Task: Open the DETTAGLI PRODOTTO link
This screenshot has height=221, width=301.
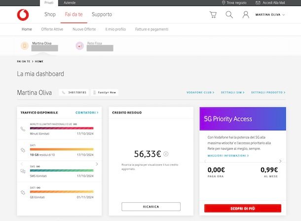Action: [268, 92]
